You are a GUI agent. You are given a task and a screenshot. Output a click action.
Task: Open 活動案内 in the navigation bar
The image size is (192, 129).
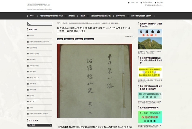(72, 16)
